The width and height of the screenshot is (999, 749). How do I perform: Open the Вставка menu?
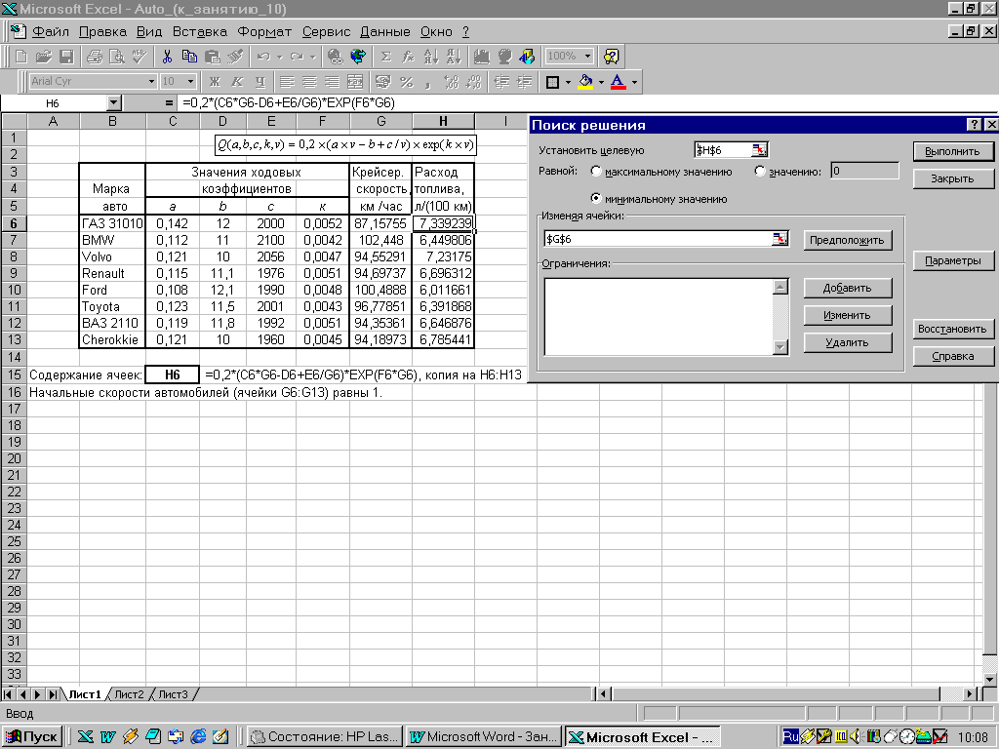[199, 32]
